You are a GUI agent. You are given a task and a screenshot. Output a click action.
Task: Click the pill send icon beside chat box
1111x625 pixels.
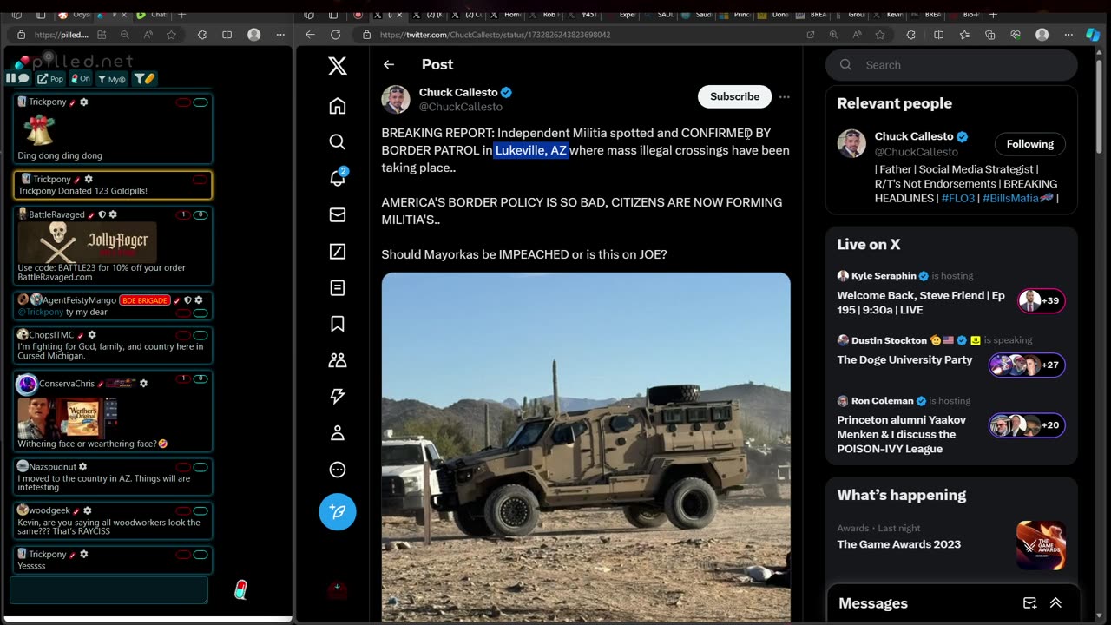click(241, 590)
